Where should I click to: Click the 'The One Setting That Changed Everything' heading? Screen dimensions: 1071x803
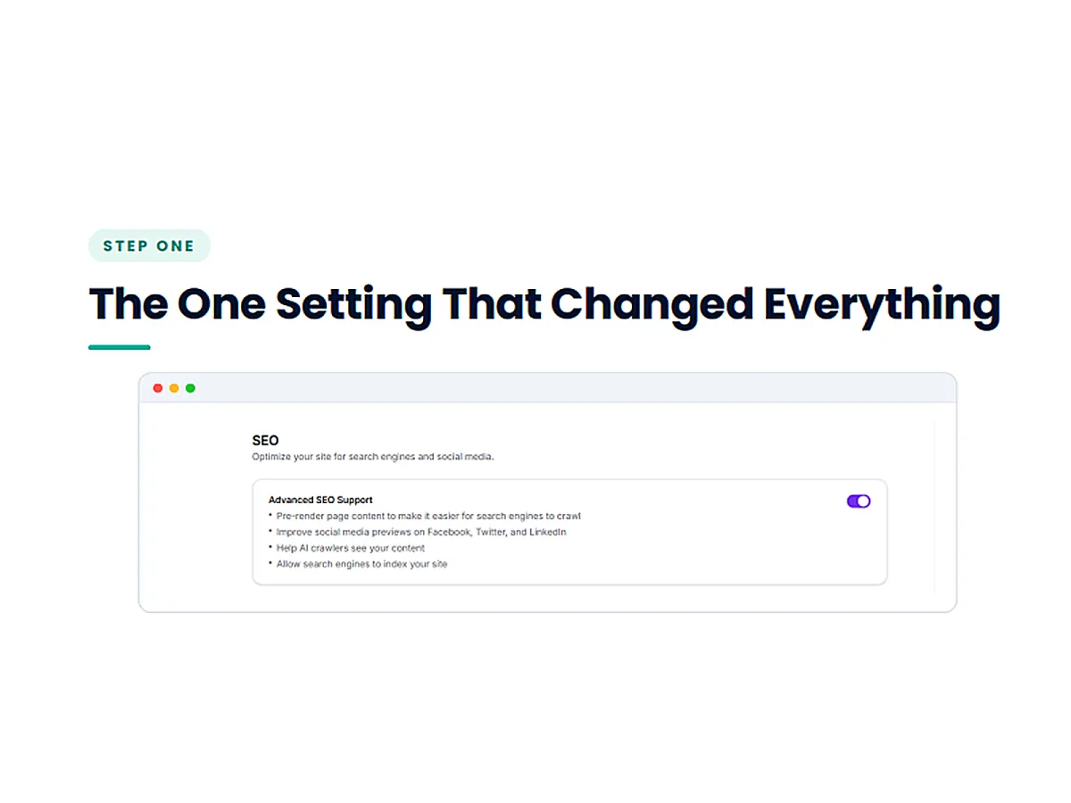(x=544, y=304)
